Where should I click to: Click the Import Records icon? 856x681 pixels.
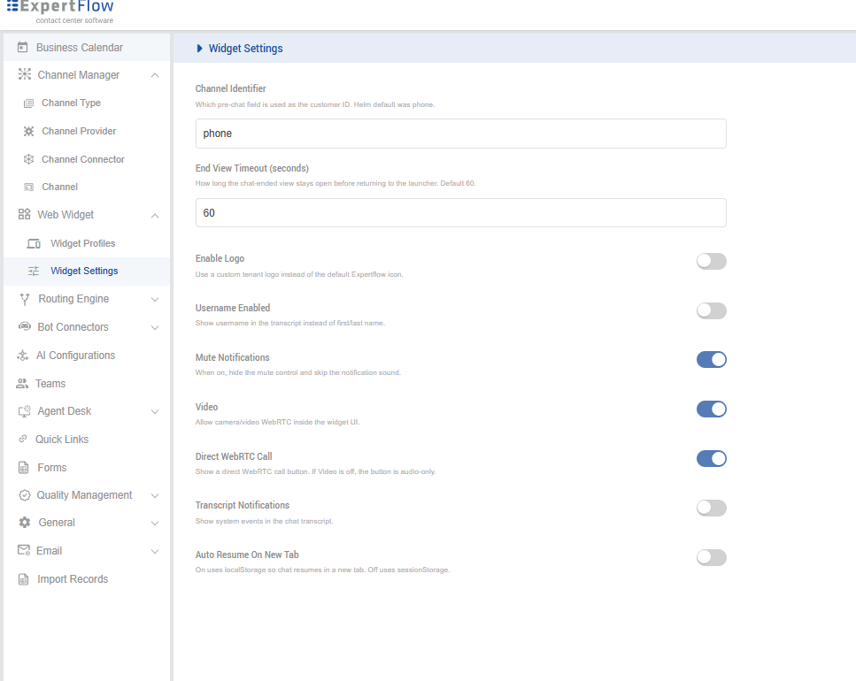pos(24,579)
